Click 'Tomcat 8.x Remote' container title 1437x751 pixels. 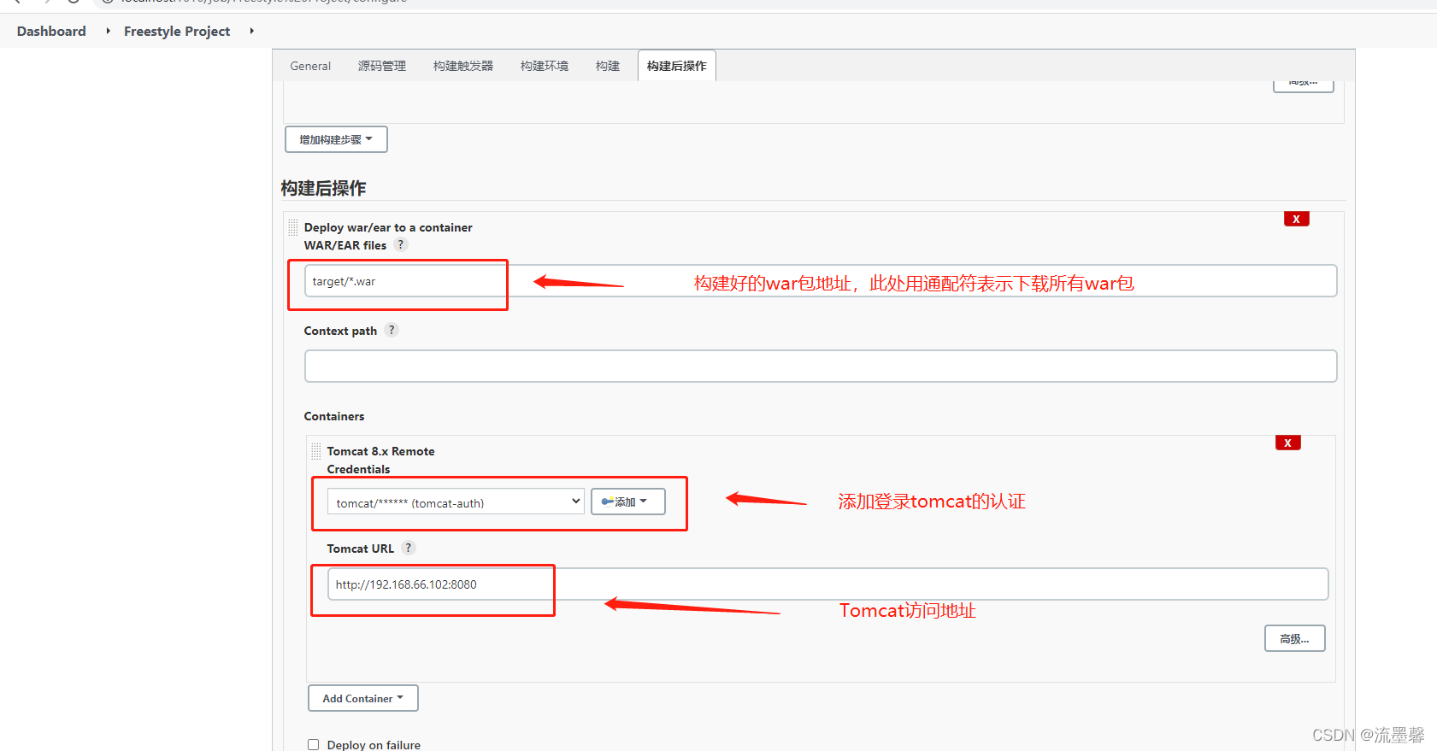point(380,451)
